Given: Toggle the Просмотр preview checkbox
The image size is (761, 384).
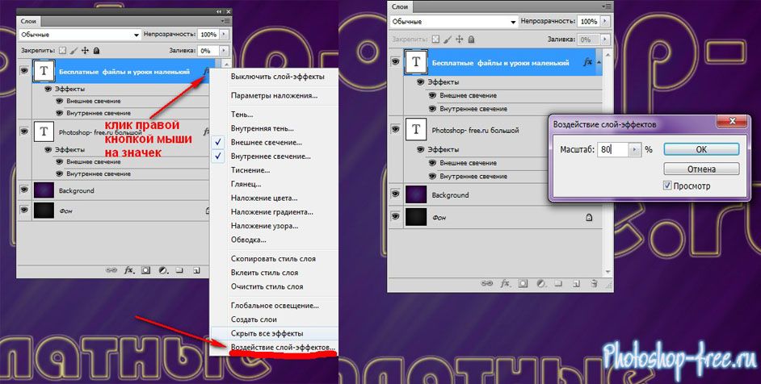Looking at the screenshot, I should tap(667, 186).
